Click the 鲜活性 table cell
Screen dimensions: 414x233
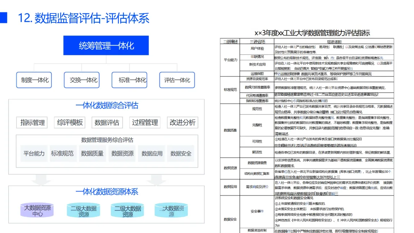[257, 152]
